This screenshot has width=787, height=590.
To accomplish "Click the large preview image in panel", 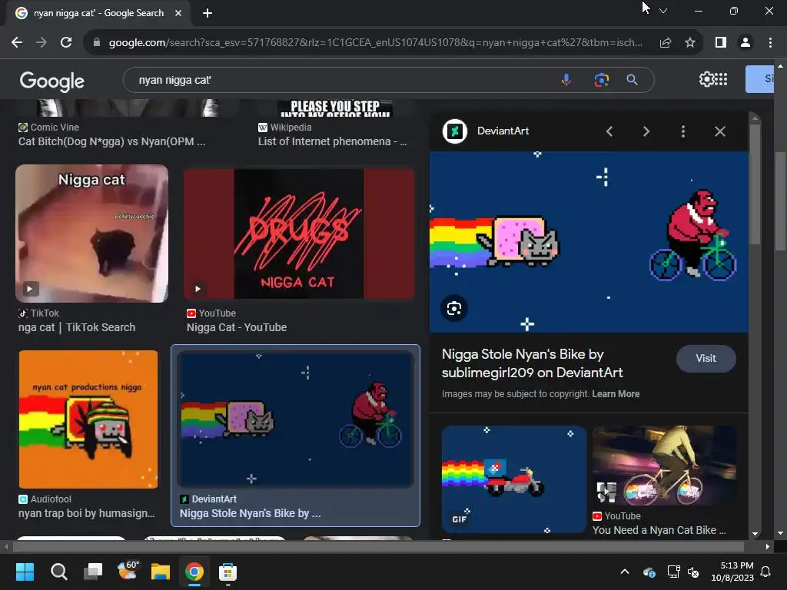I will (589, 242).
